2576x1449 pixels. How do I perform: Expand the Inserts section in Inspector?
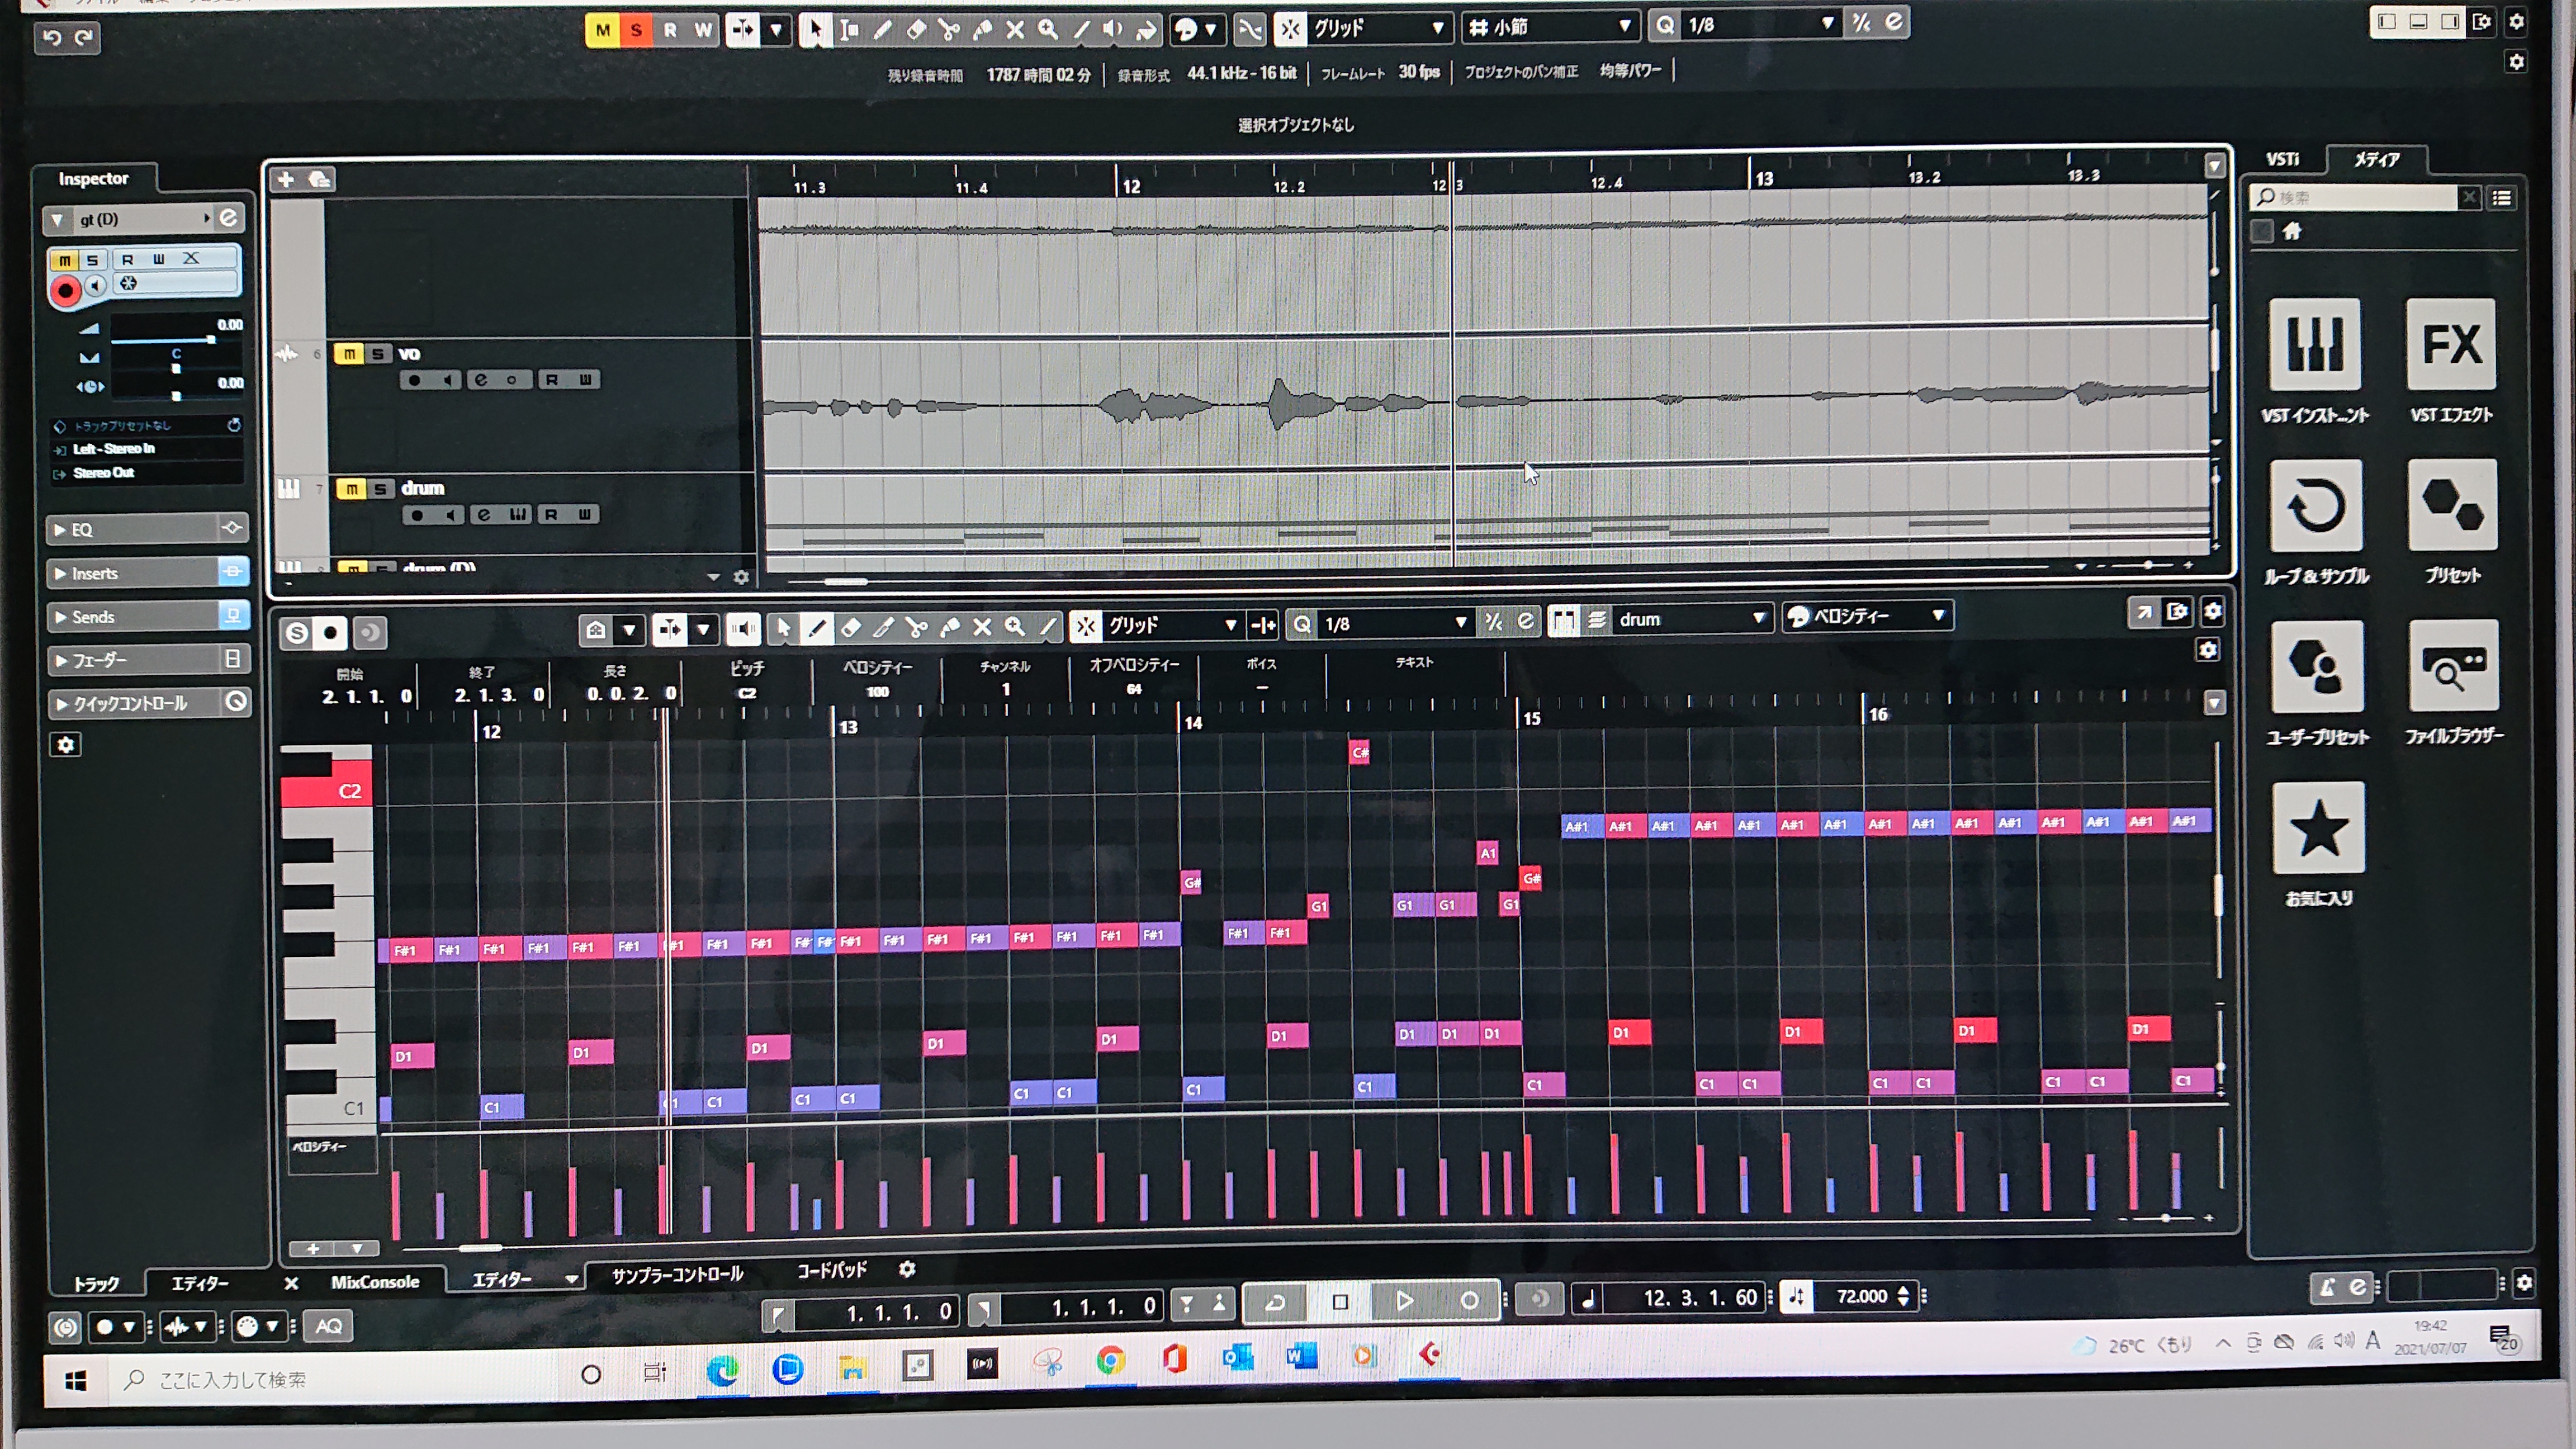click(x=147, y=573)
